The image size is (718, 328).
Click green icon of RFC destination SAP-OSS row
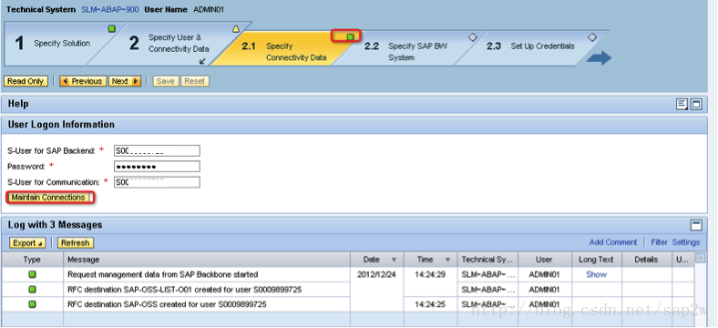pyautogui.click(x=32, y=304)
